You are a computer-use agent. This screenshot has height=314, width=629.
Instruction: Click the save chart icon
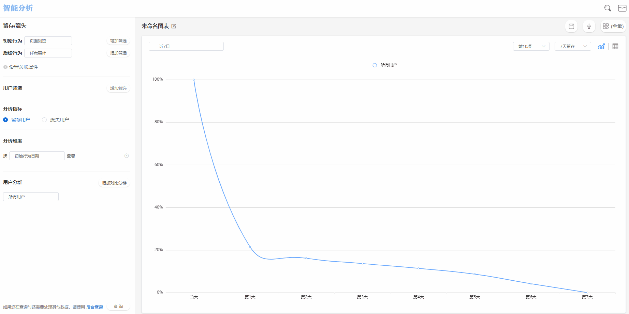tap(571, 26)
